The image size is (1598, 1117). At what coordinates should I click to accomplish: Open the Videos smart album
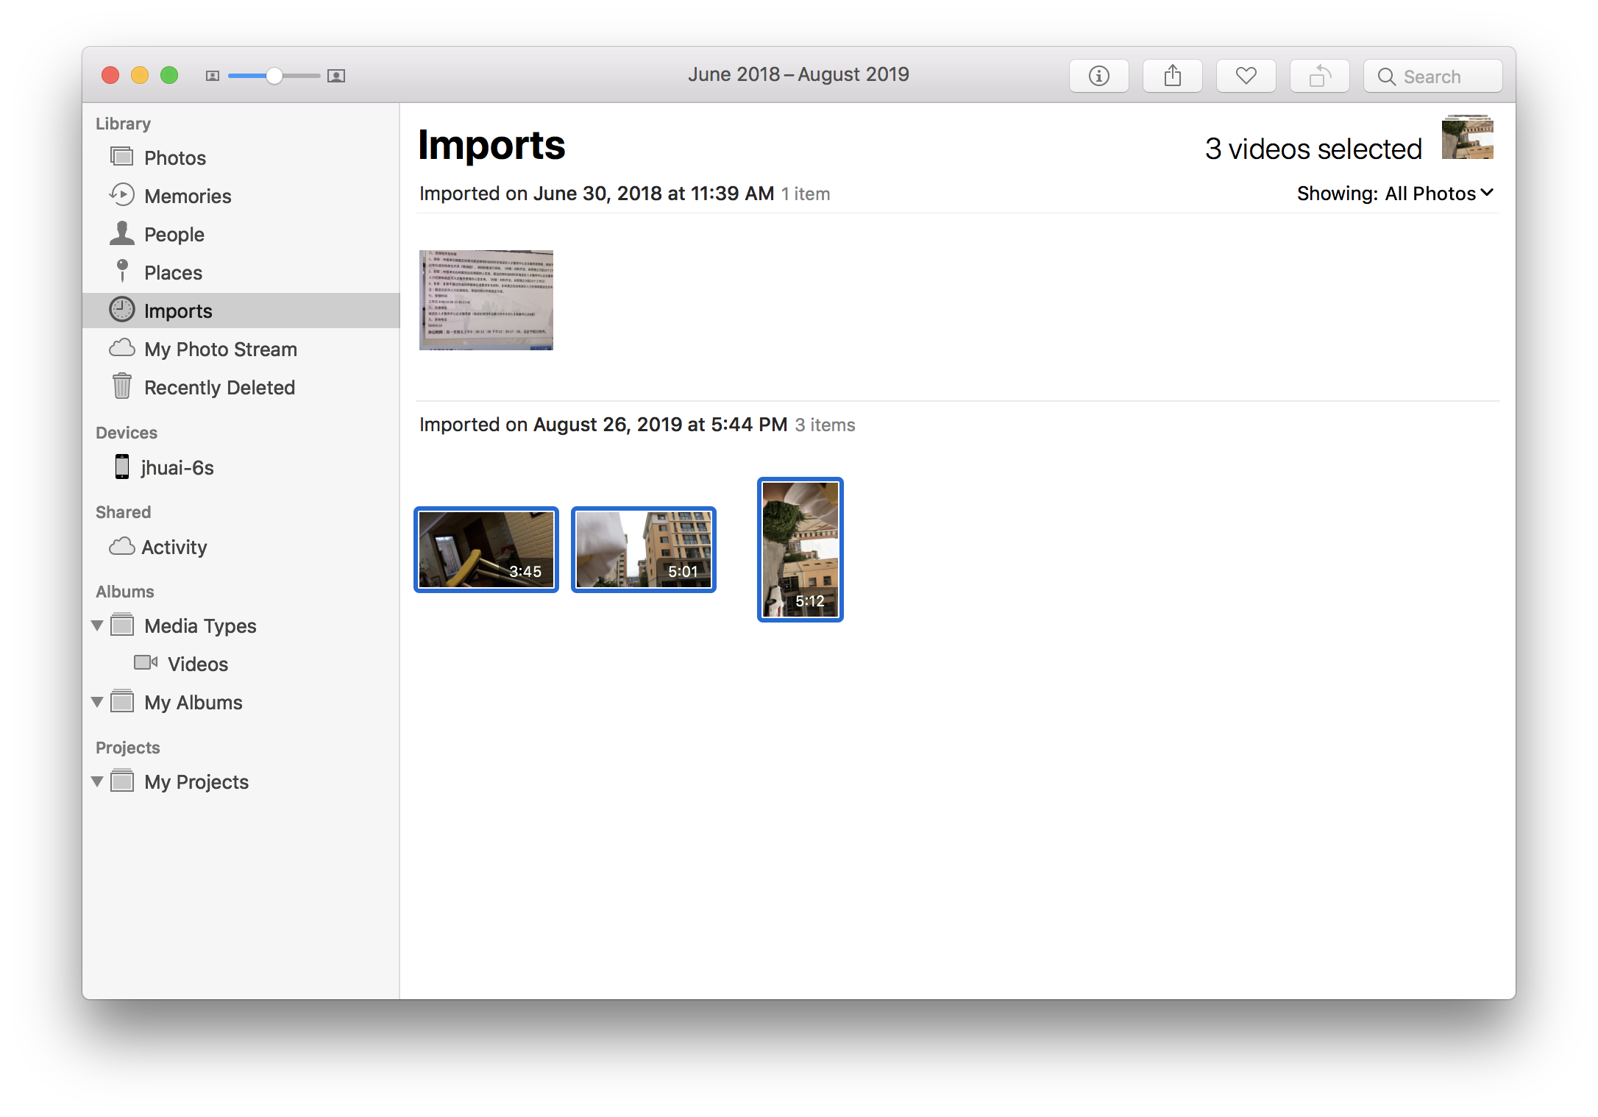tap(197, 664)
